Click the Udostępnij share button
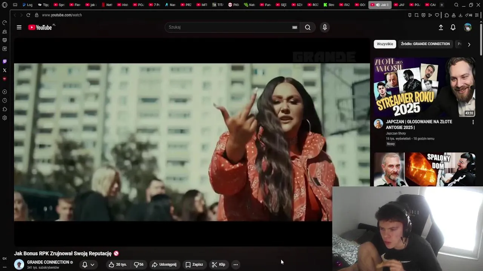This screenshot has height=271, width=483. pyautogui.click(x=164, y=265)
